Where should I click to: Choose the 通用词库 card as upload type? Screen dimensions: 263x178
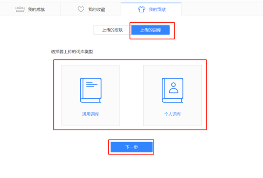(x=91, y=96)
